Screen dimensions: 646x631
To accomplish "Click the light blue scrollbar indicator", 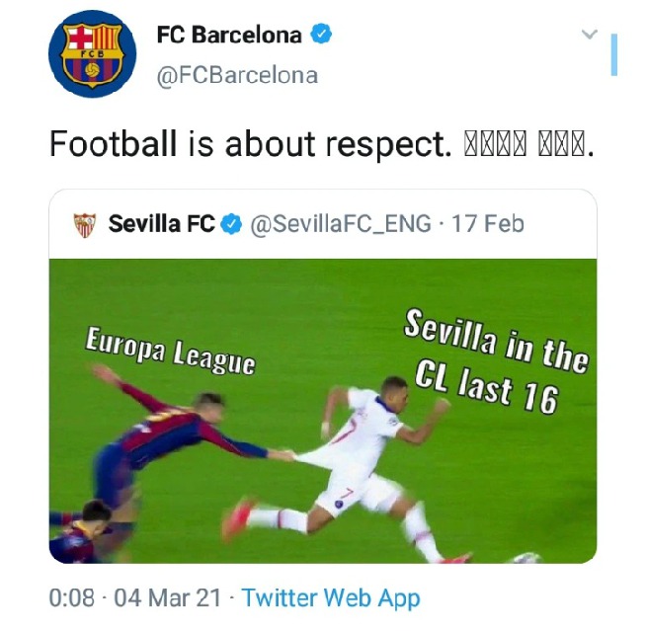I will [613, 54].
